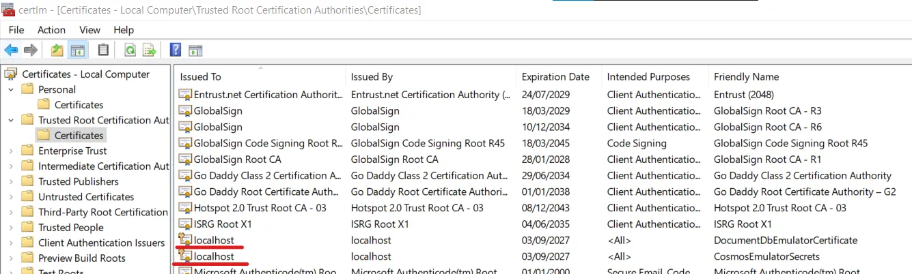
Task: Sort by Expiration Date column header
Action: click(555, 77)
